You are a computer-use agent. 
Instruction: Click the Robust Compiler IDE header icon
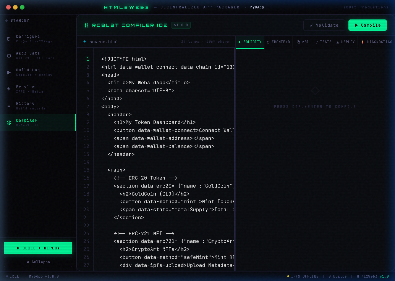tap(87, 25)
